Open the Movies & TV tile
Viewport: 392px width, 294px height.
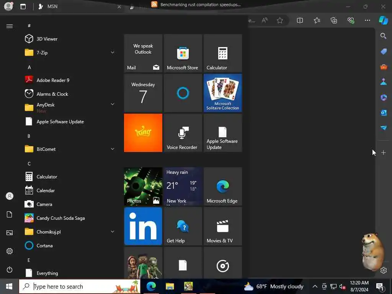pyautogui.click(x=223, y=226)
